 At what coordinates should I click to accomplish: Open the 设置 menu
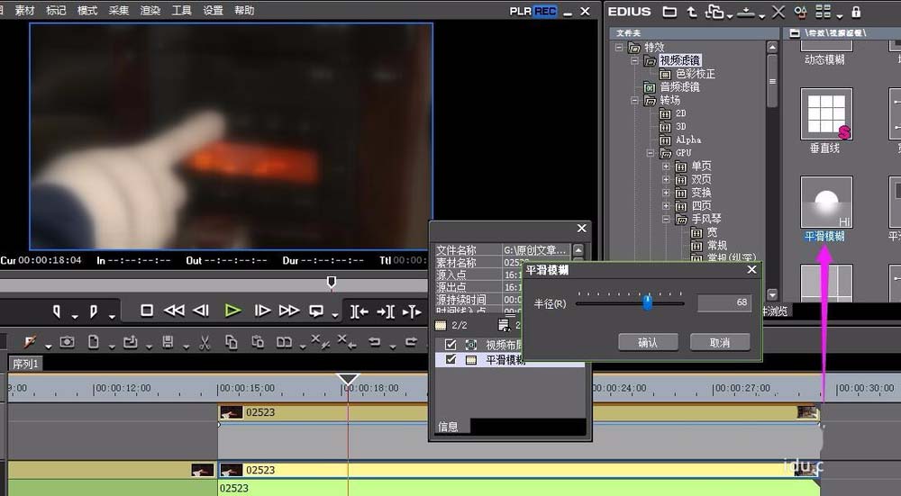pos(213,11)
